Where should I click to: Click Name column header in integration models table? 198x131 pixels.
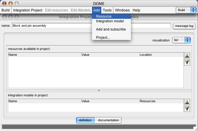pyautogui.click(x=44, y=101)
